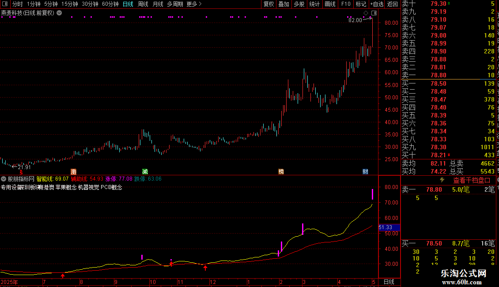This screenshot has height=287, width=499.
Task: Switch to 15分钟 period
Action: click(x=69, y=4)
